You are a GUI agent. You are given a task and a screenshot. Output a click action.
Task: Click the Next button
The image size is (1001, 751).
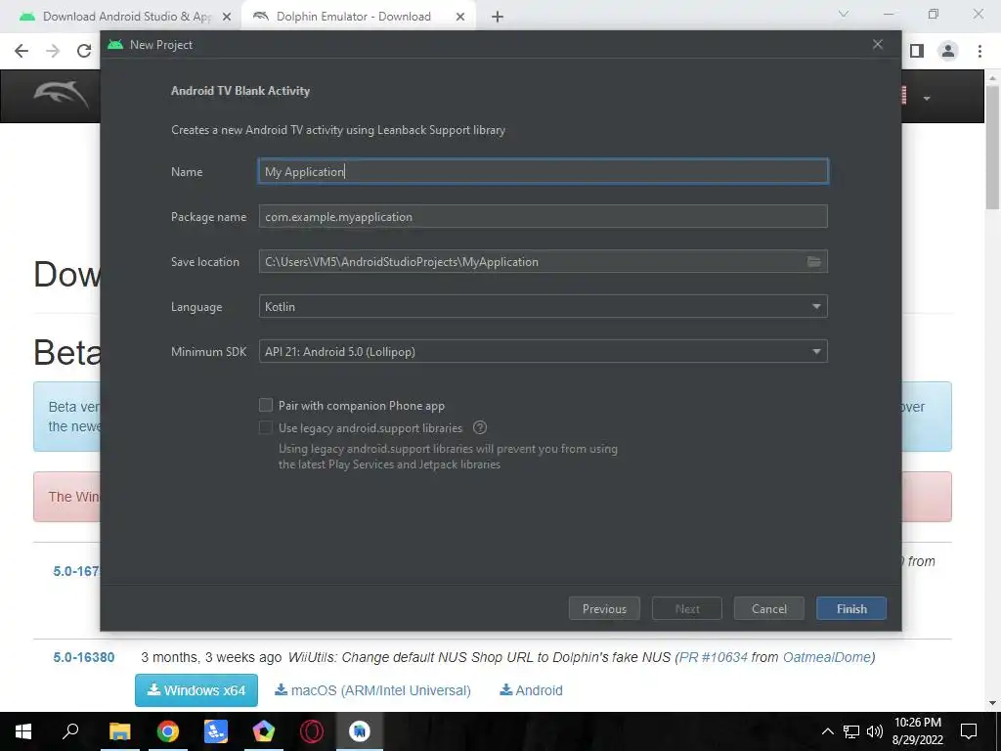pyautogui.click(x=687, y=608)
